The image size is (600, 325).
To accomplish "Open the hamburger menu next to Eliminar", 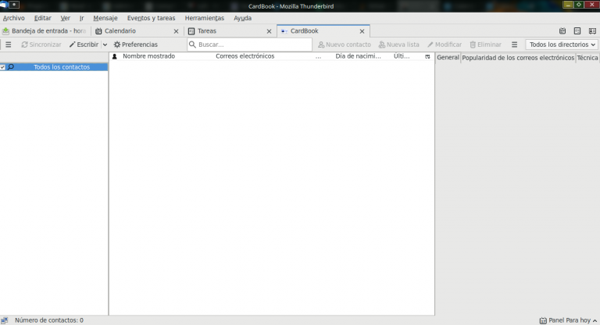I will [x=514, y=45].
